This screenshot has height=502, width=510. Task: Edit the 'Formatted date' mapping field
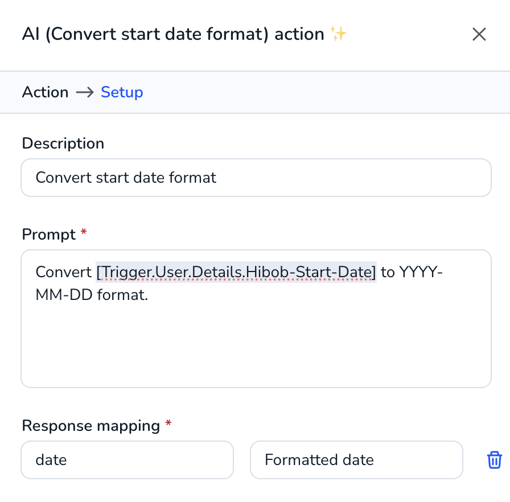356,460
